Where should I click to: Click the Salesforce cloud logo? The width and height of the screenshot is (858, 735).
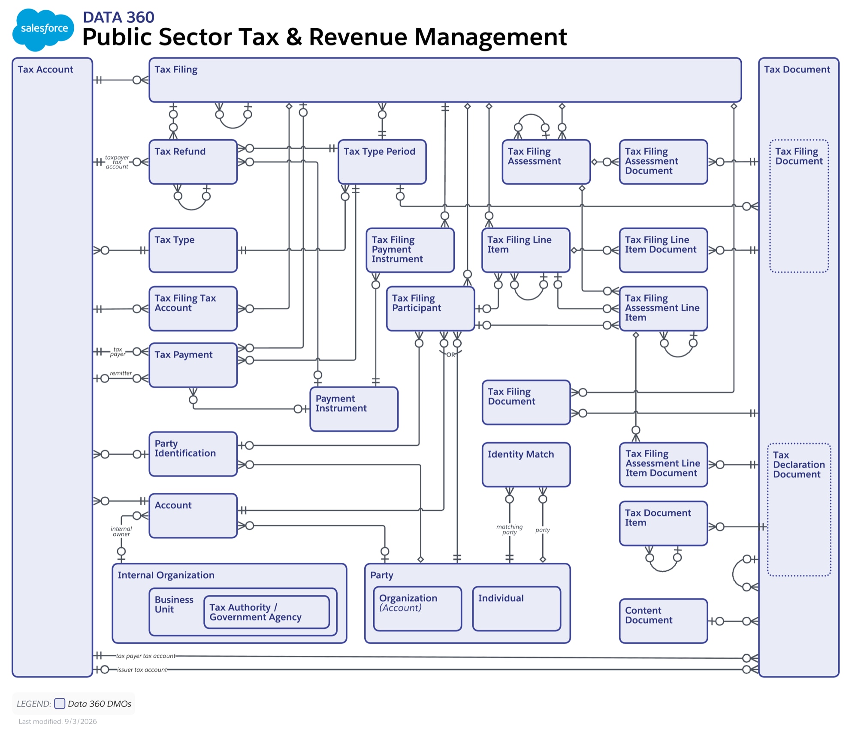pyautogui.click(x=43, y=29)
